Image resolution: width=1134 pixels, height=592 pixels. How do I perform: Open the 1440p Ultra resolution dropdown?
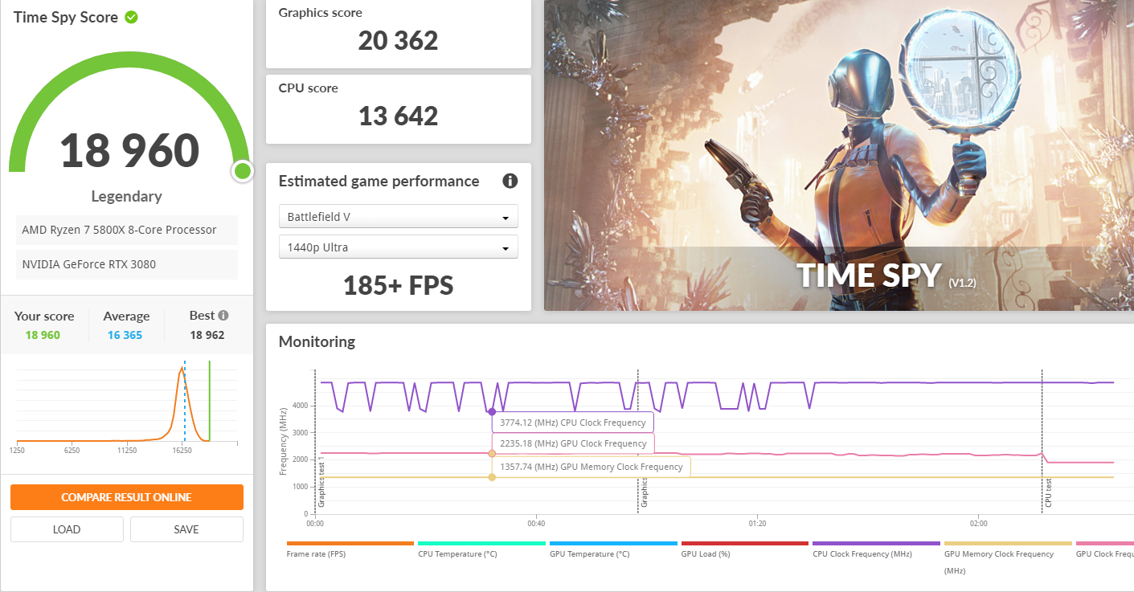(x=398, y=247)
